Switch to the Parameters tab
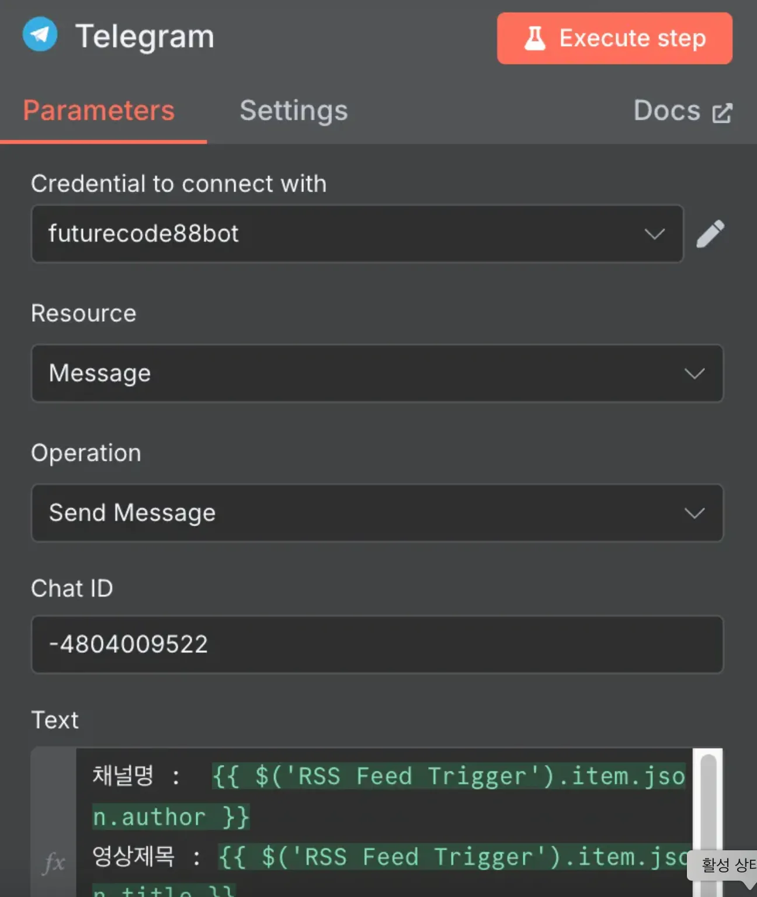This screenshot has width=757, height=897. (x=99, y=111)
